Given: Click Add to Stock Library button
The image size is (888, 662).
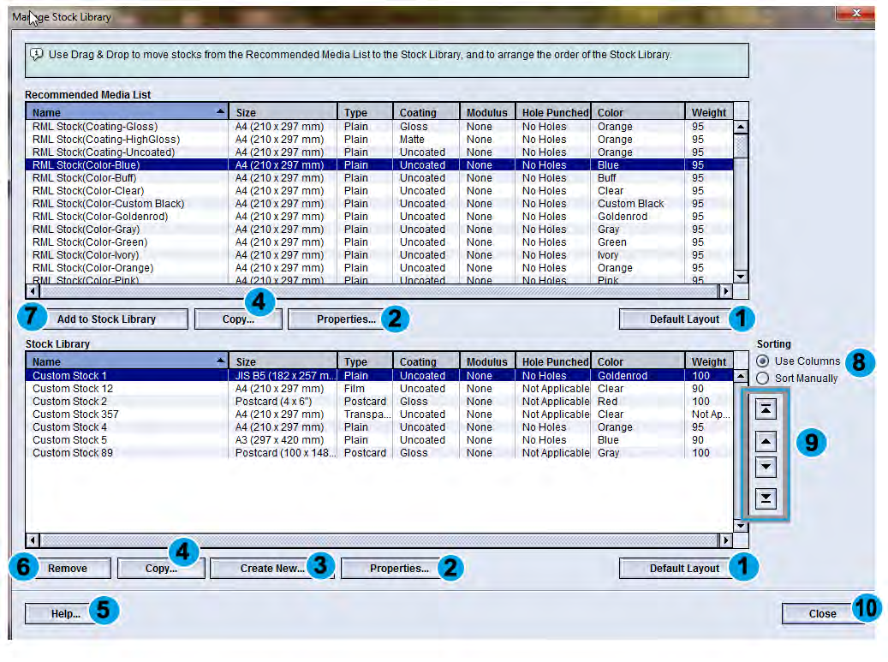Looking at the screenshot, I should (x=106, y=319).
